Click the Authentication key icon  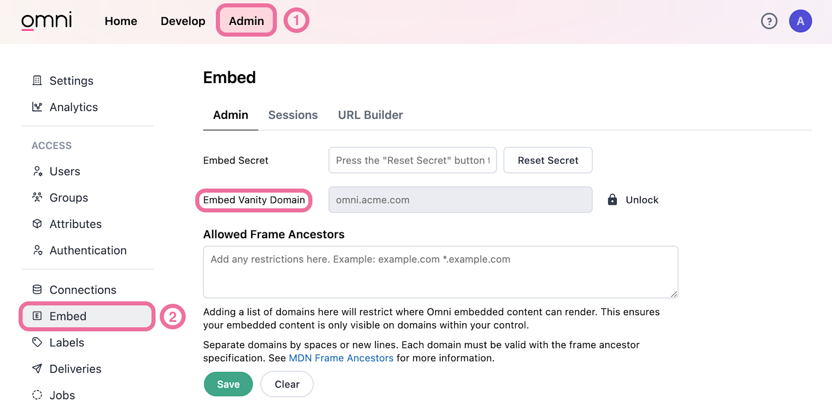pyautogui.click(x=37, y=250)
